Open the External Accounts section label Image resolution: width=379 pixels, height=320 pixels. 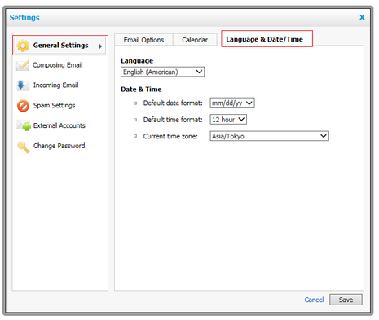coord(59,125)
